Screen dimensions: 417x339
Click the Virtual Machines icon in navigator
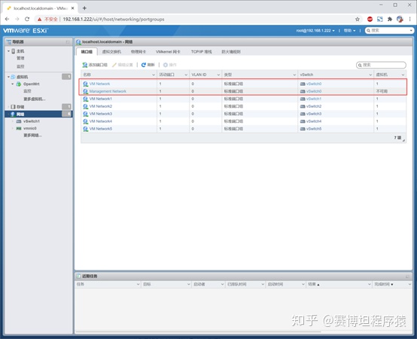[13, 77]
